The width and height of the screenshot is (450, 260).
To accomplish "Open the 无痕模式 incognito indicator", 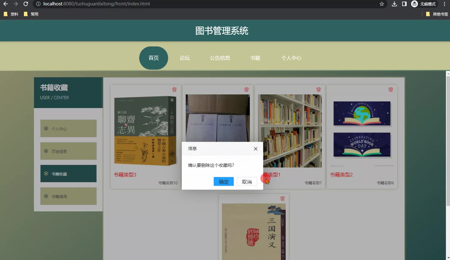I will [x=424, y=4].
